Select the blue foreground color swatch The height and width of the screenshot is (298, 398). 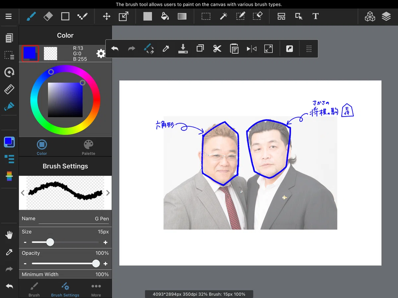(x=30, y=53)
